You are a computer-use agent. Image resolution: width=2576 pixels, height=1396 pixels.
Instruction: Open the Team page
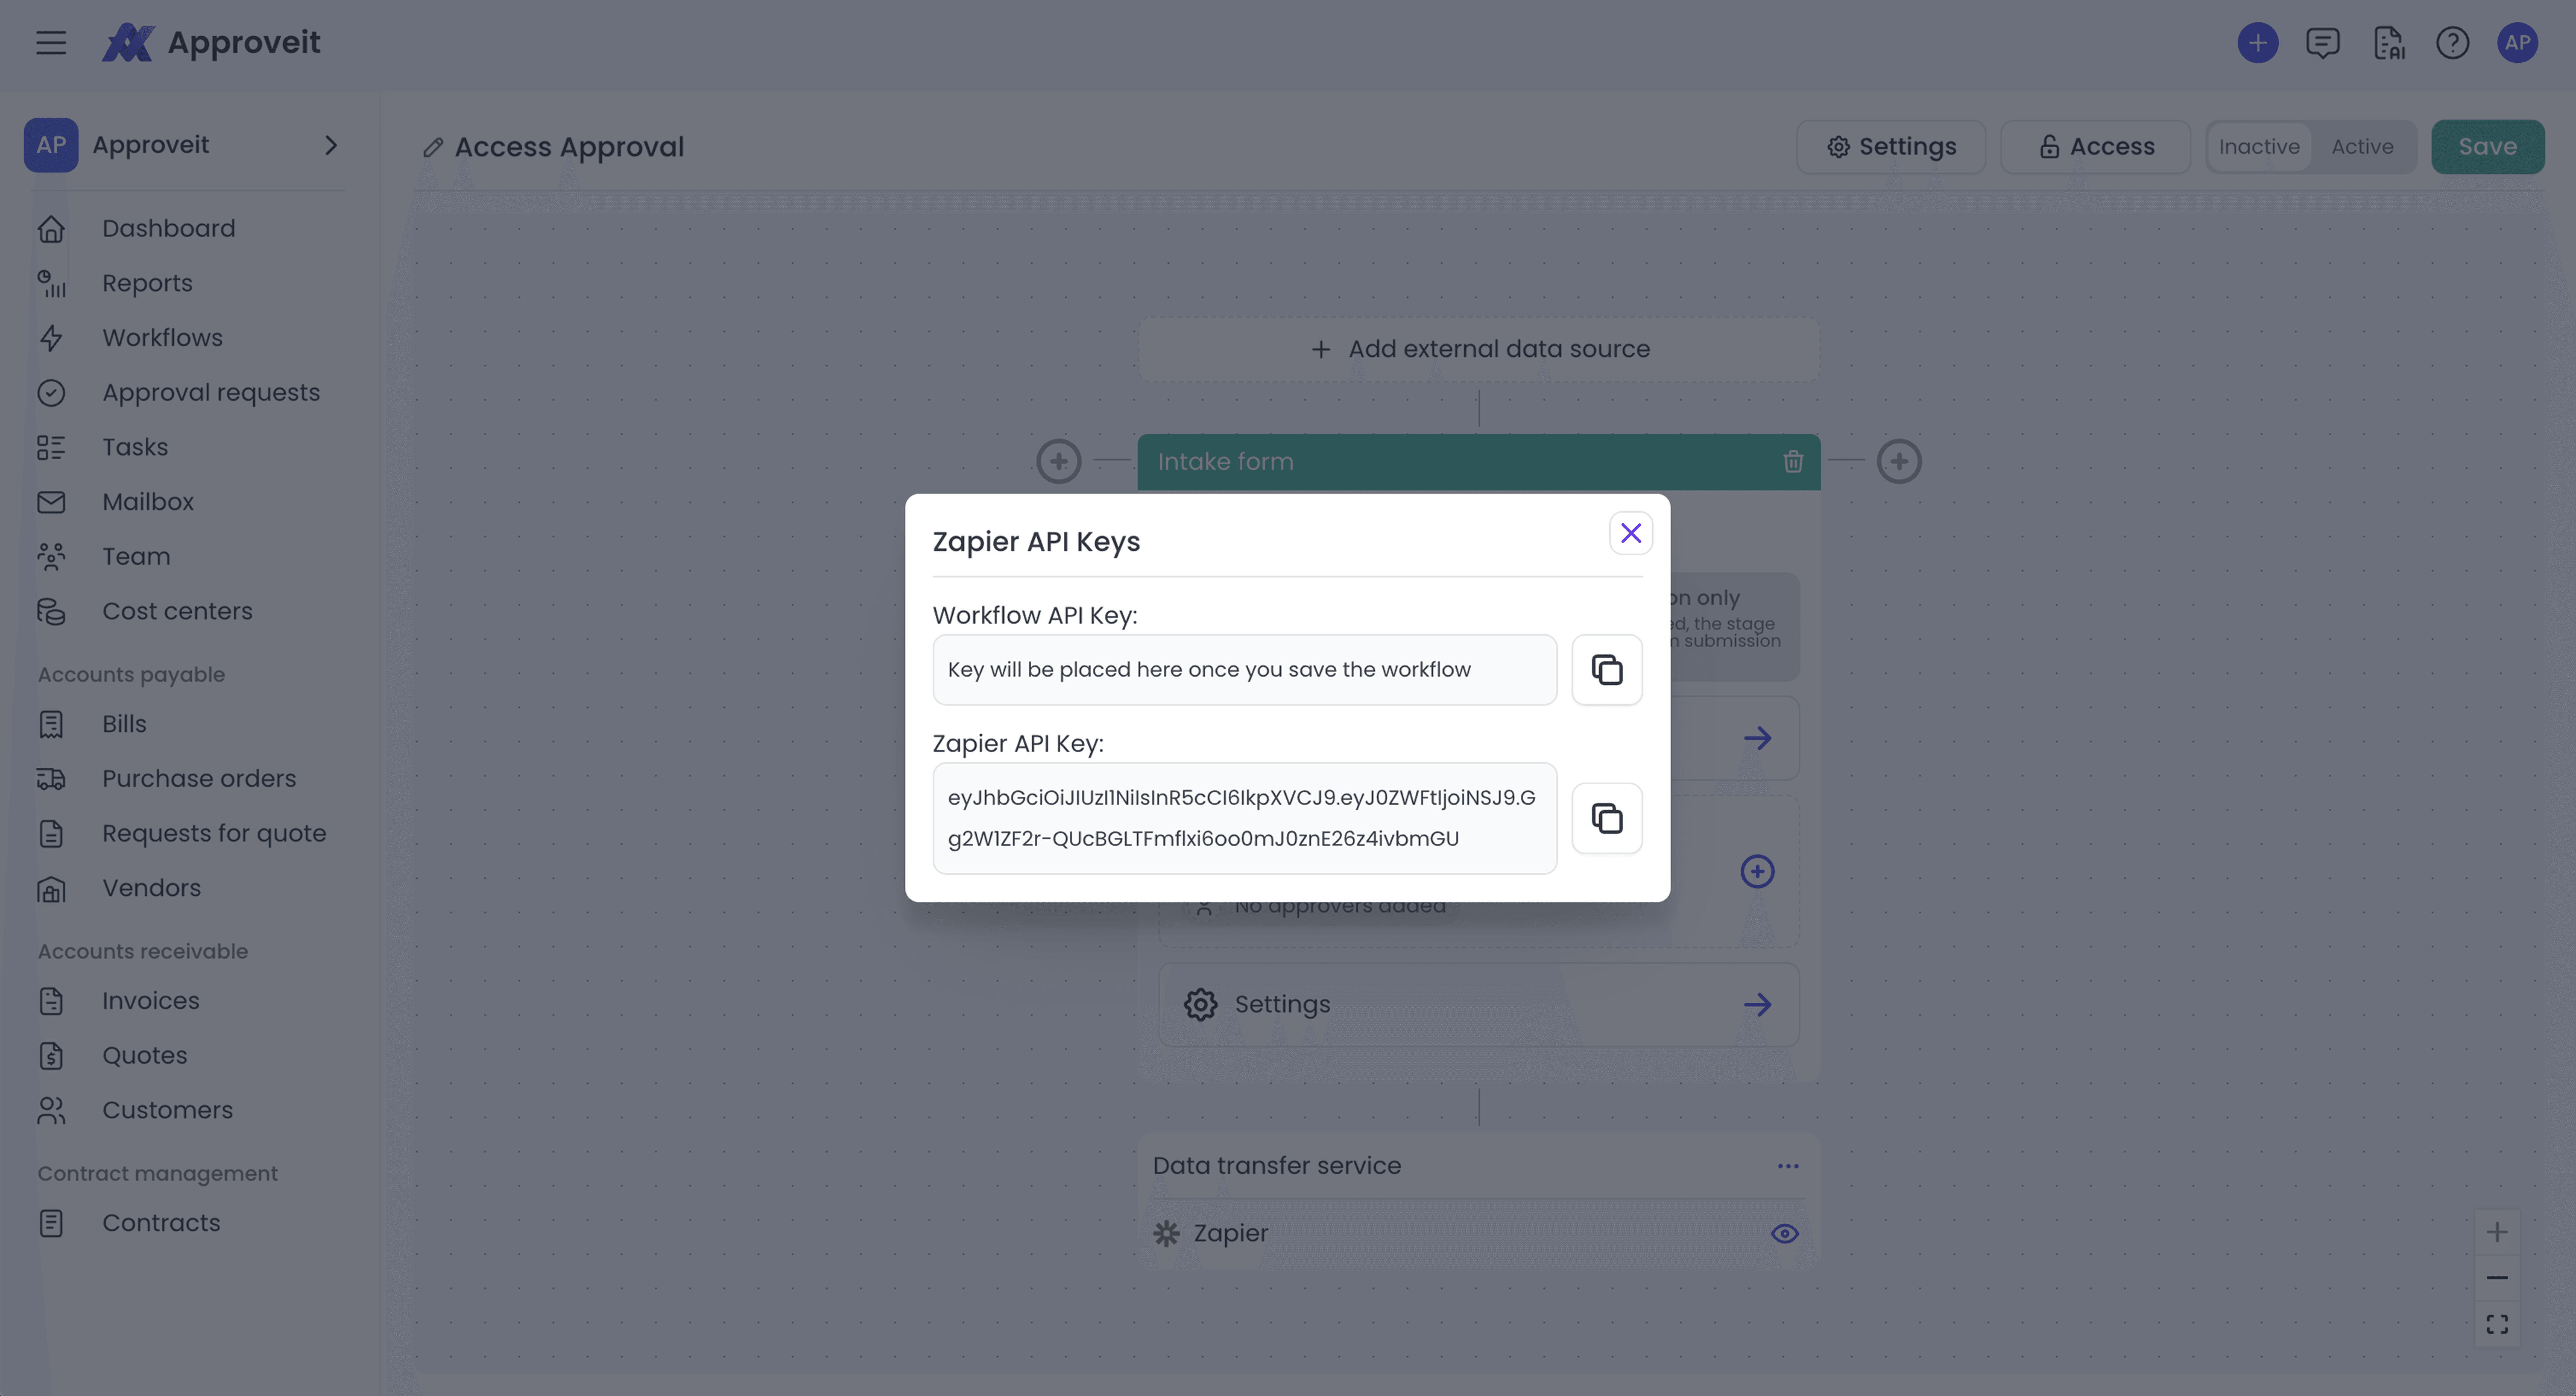(x=136, y=556)
